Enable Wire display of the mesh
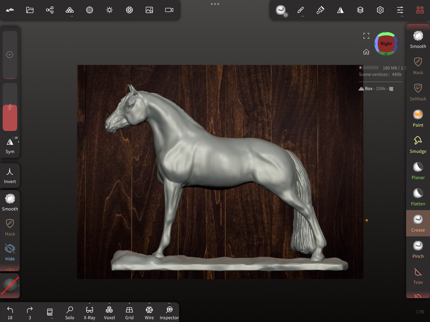Image resolution: width=430 pixels, height=322 pixels. click(x=149, y=312)
